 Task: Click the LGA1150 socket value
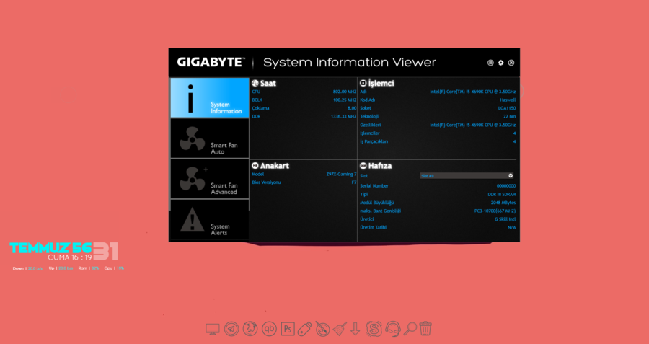(507, 108)
